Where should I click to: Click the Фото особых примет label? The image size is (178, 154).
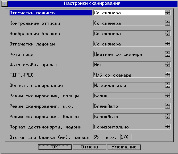pyautogui.click(x=34, y=65)
